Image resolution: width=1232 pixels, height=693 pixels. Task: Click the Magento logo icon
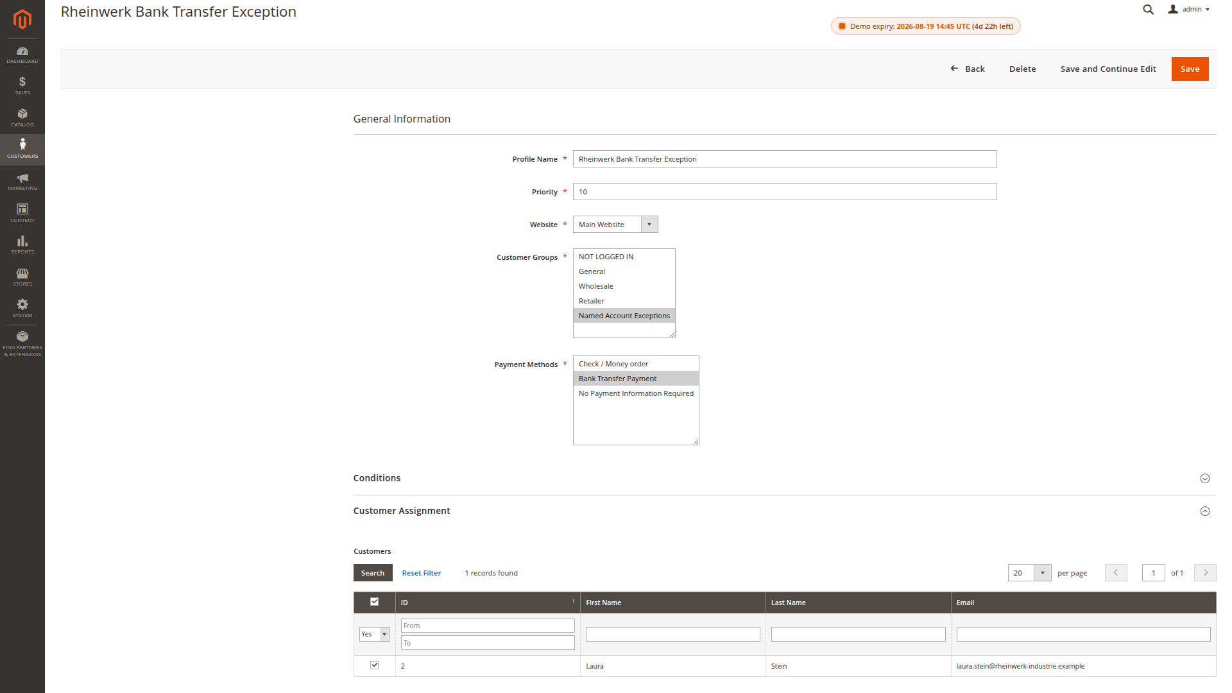[22, 19]
